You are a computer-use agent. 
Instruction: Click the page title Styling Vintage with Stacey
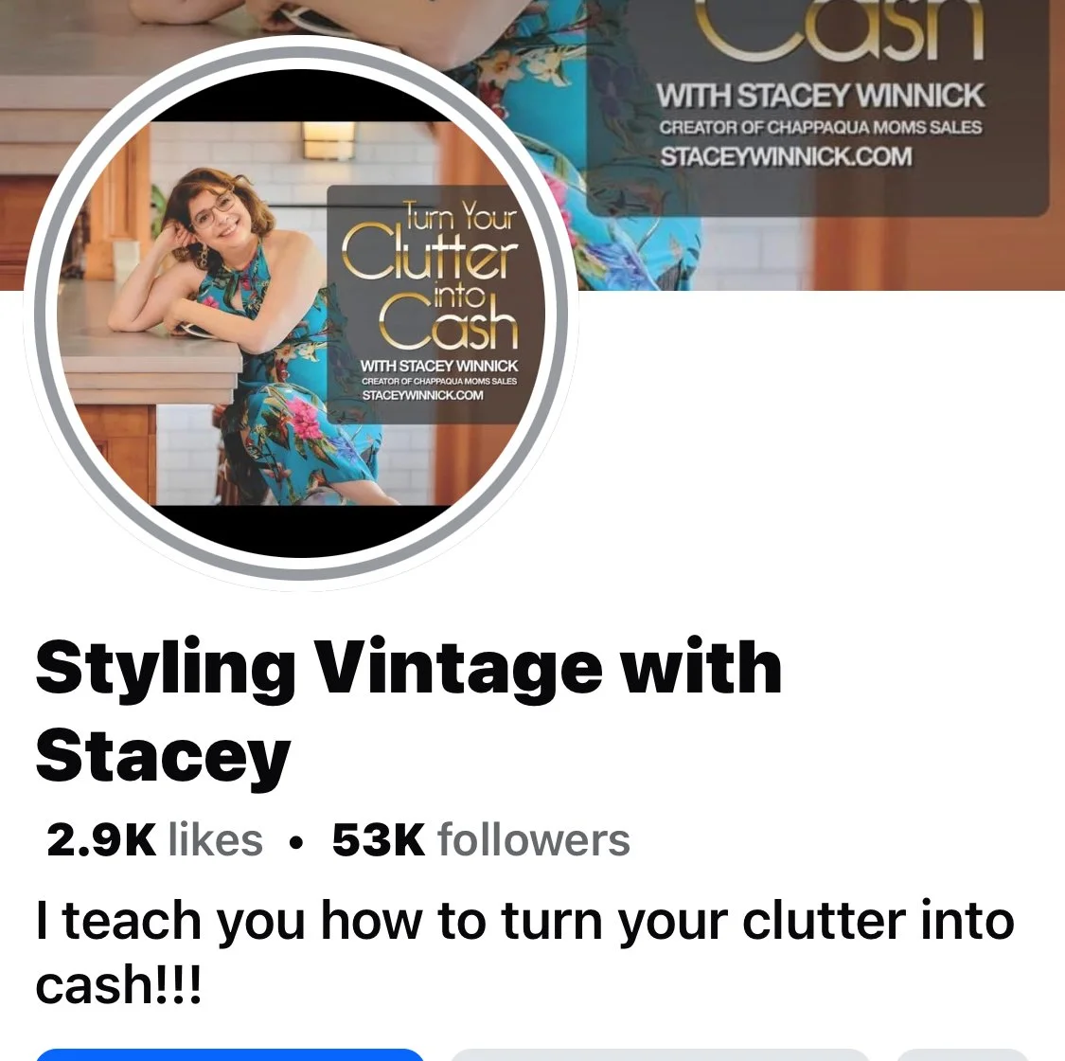[408, 712]
